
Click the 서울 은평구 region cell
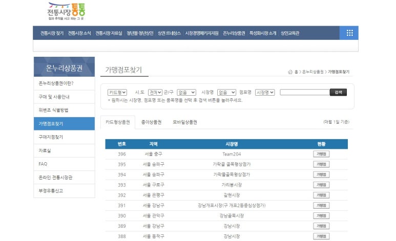tap(154, 195)
